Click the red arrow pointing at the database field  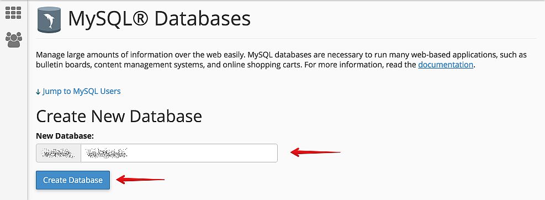316,152
